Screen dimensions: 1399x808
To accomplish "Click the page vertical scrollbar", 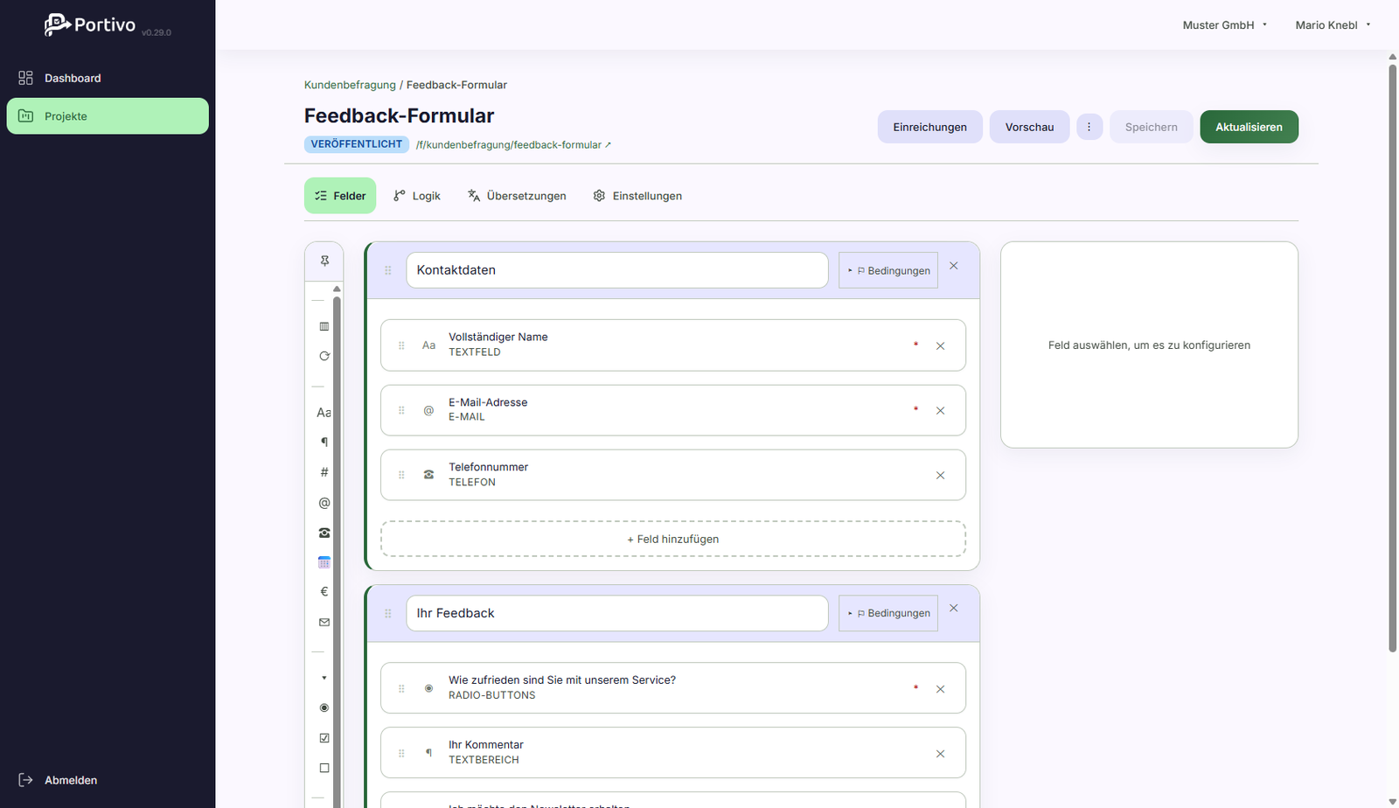I will (x=1393, y=357).
